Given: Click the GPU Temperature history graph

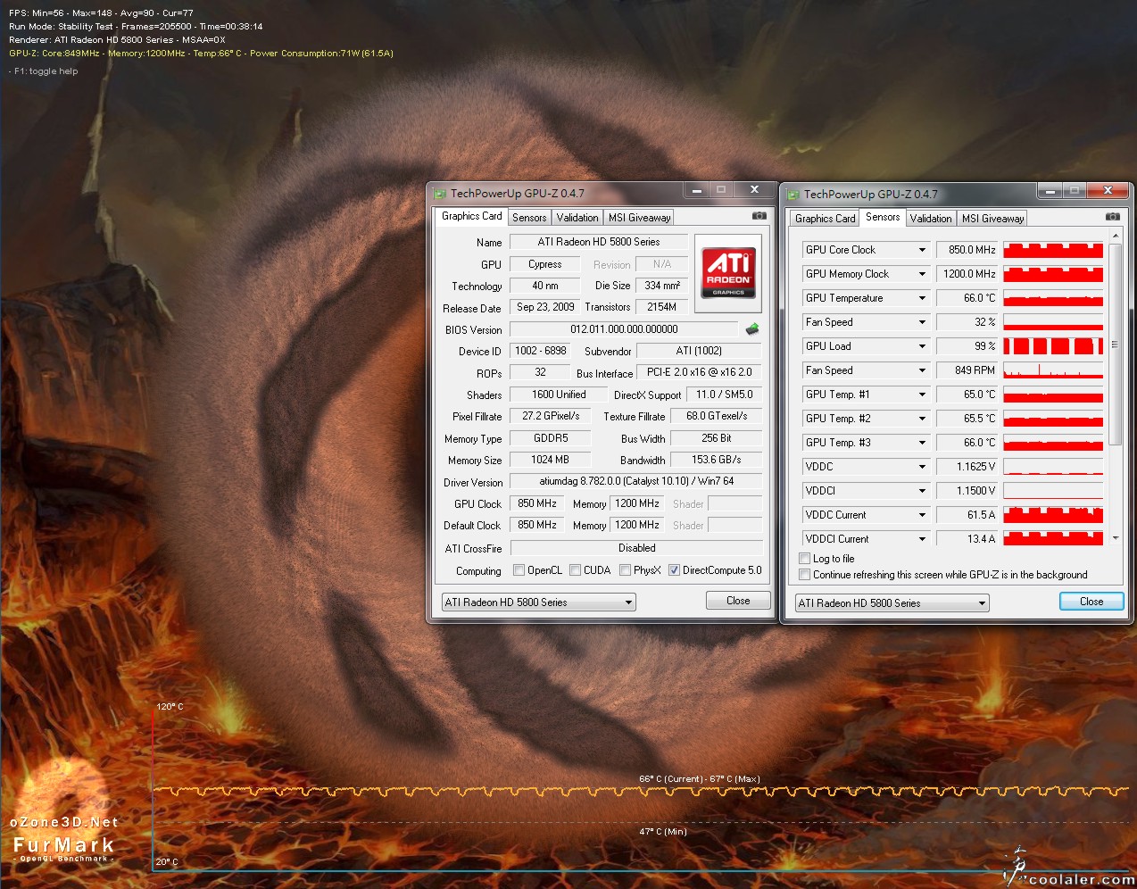Looking at the screenshot, I should click(1053, 298).
